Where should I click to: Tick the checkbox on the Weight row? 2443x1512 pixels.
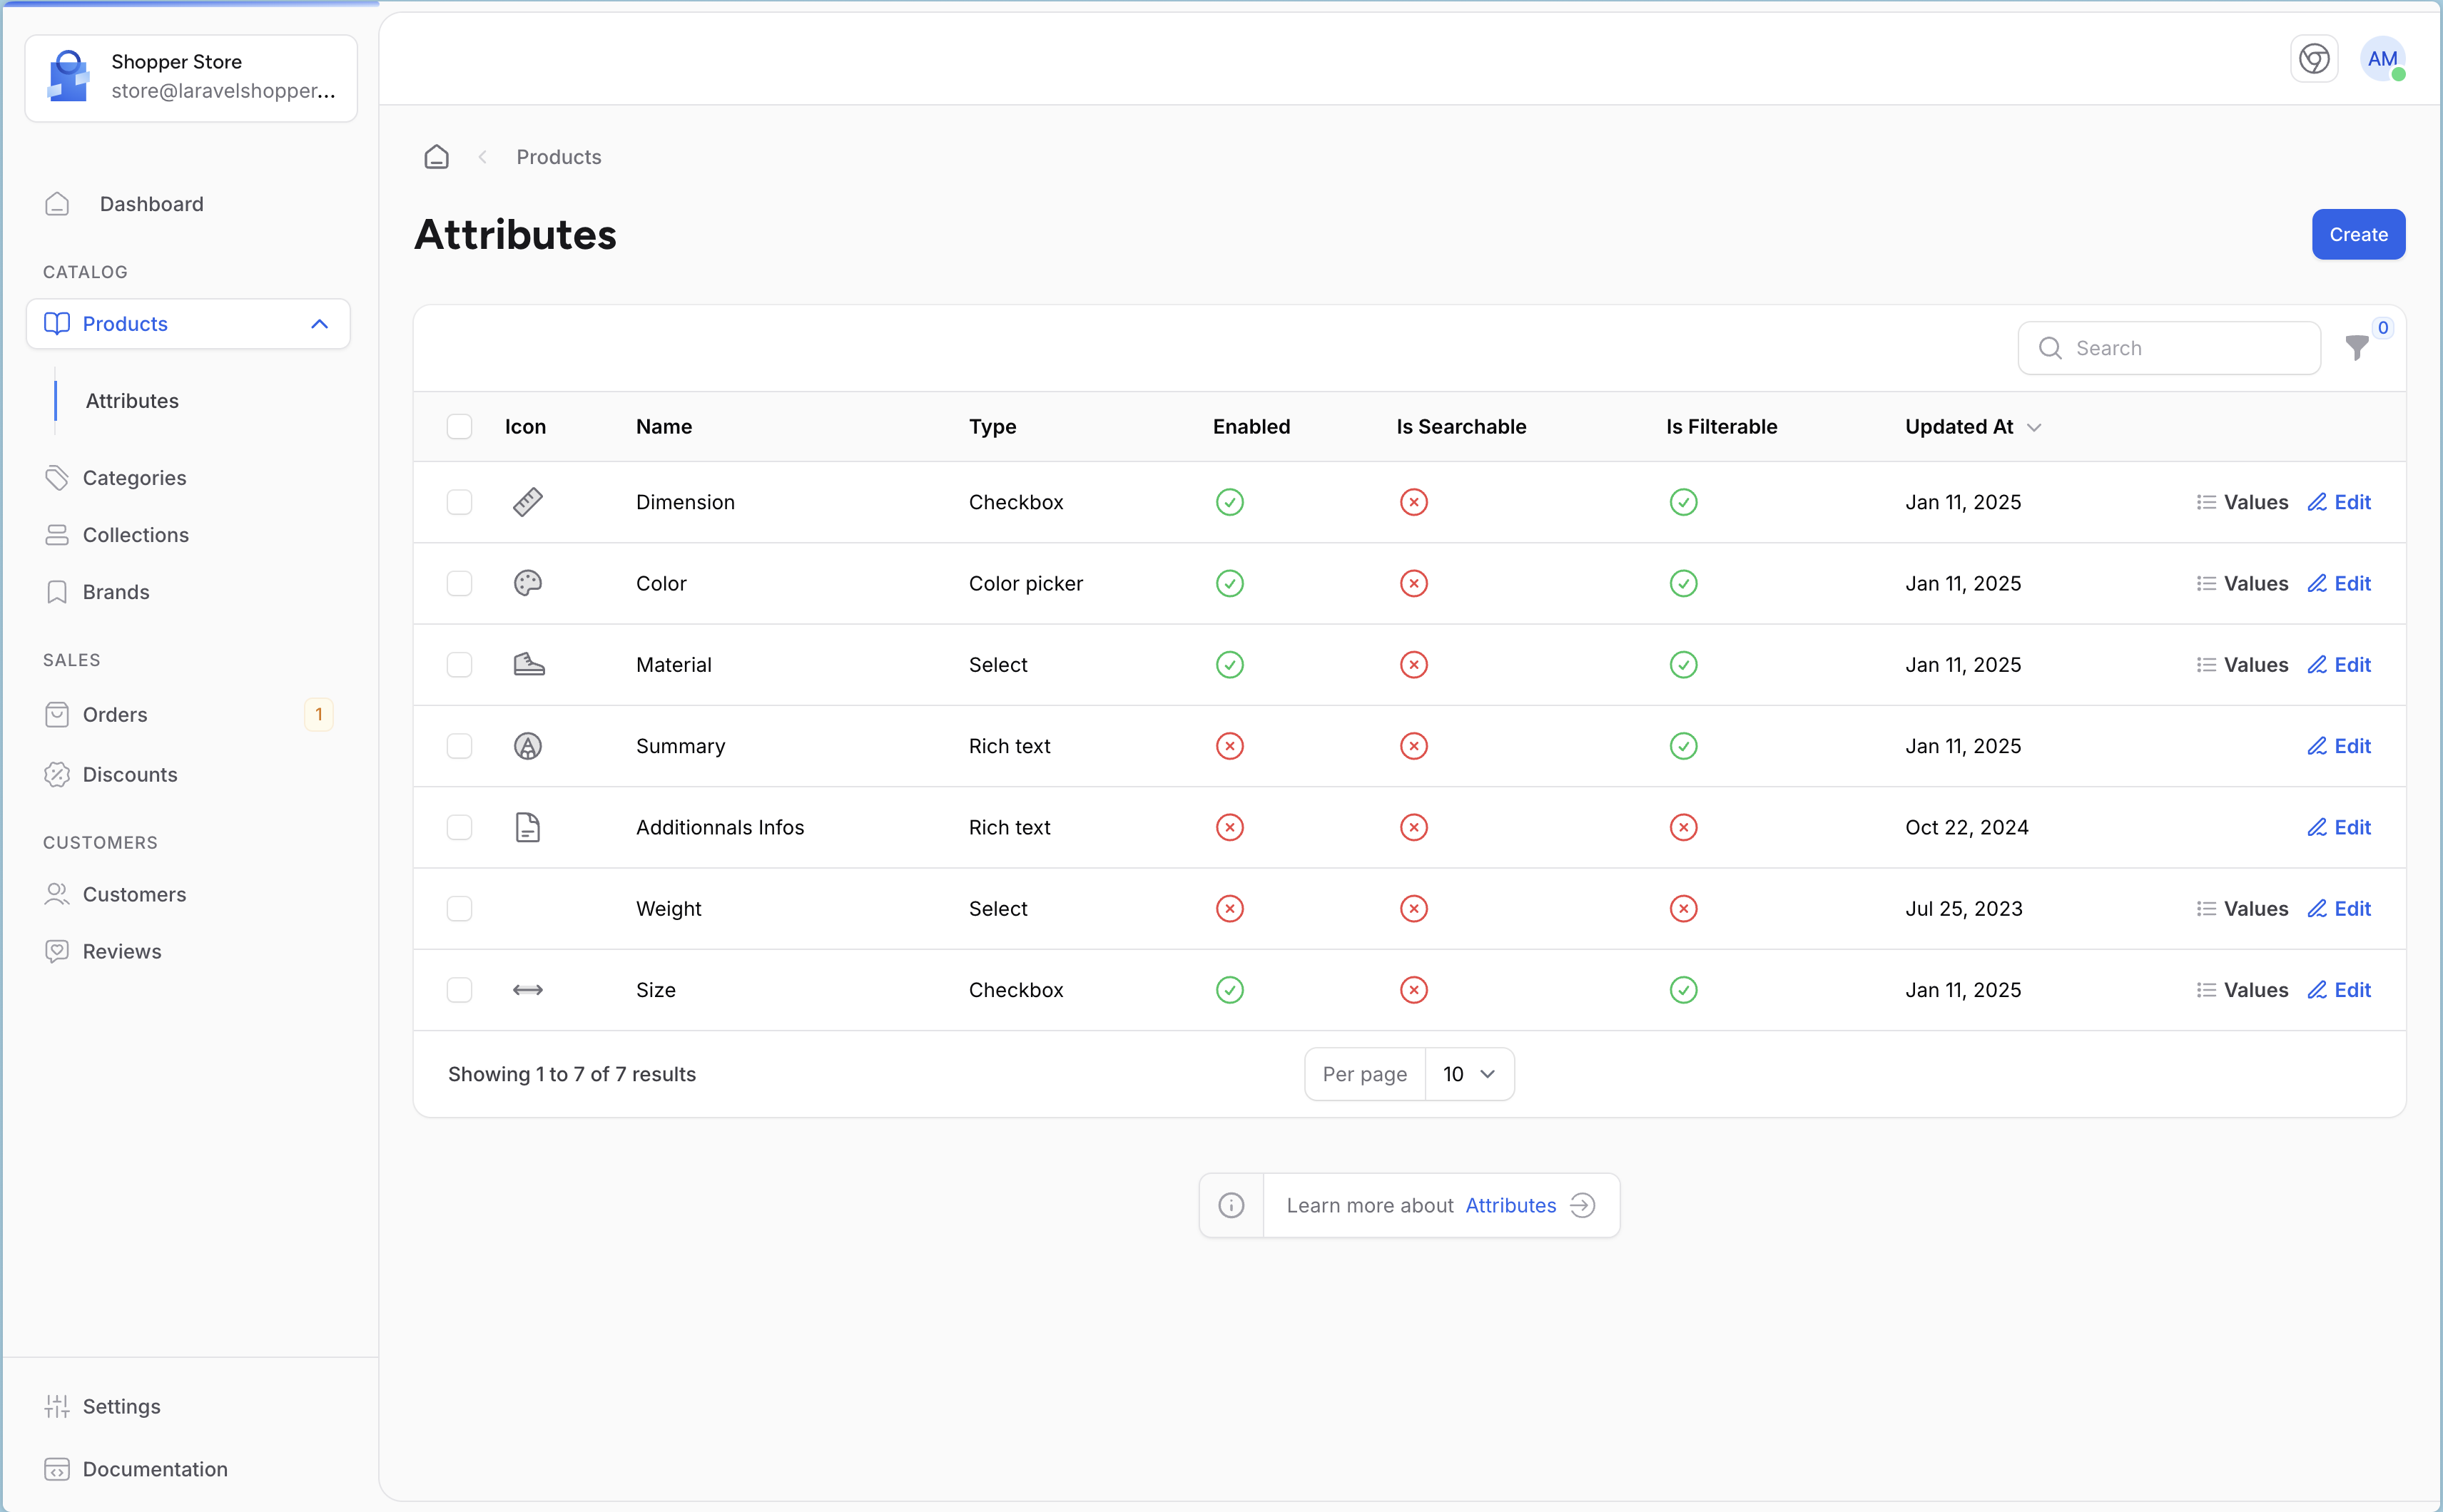coord(459,908)
